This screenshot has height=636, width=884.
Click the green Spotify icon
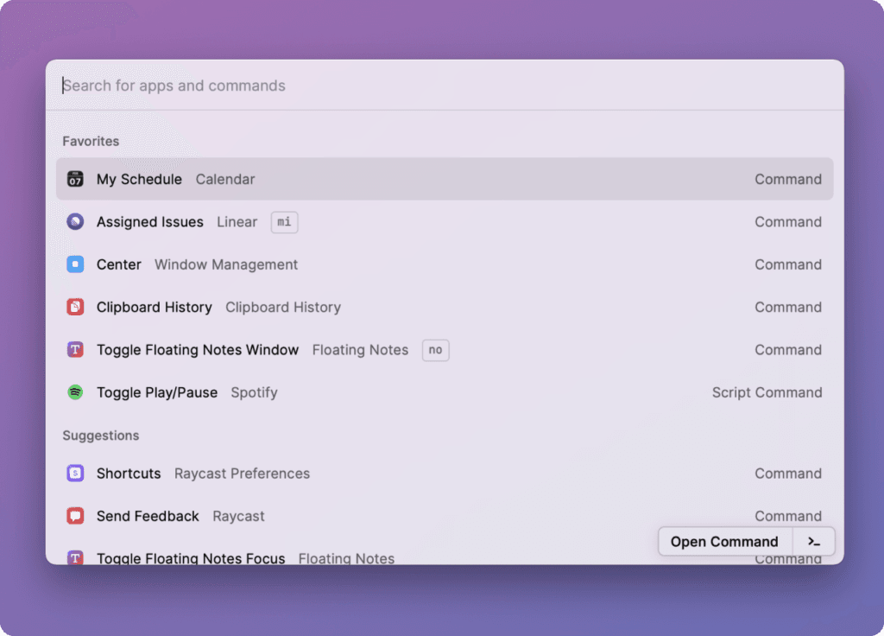(75, 392)
